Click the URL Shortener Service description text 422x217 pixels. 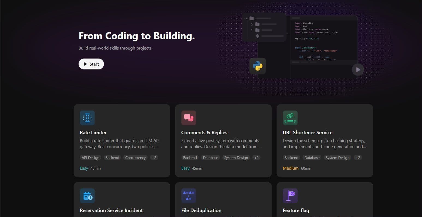tap(324, 144)
